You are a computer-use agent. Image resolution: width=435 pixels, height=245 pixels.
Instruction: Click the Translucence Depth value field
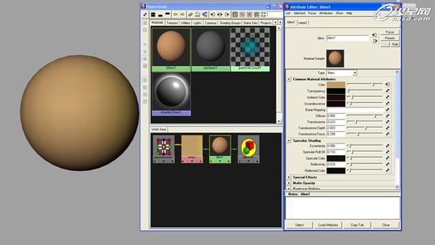[x=336, y=128]
